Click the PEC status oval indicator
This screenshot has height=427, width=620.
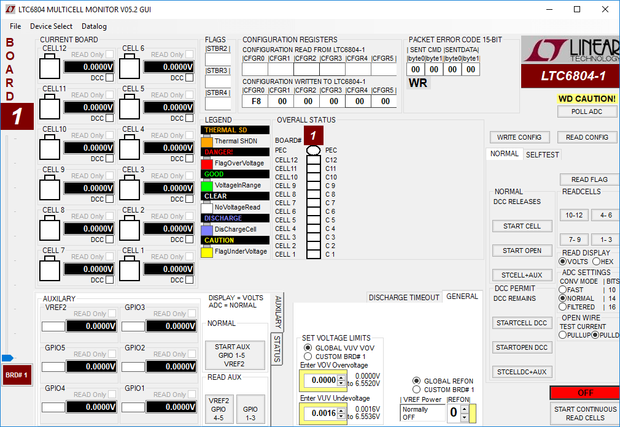click(314, 150)
